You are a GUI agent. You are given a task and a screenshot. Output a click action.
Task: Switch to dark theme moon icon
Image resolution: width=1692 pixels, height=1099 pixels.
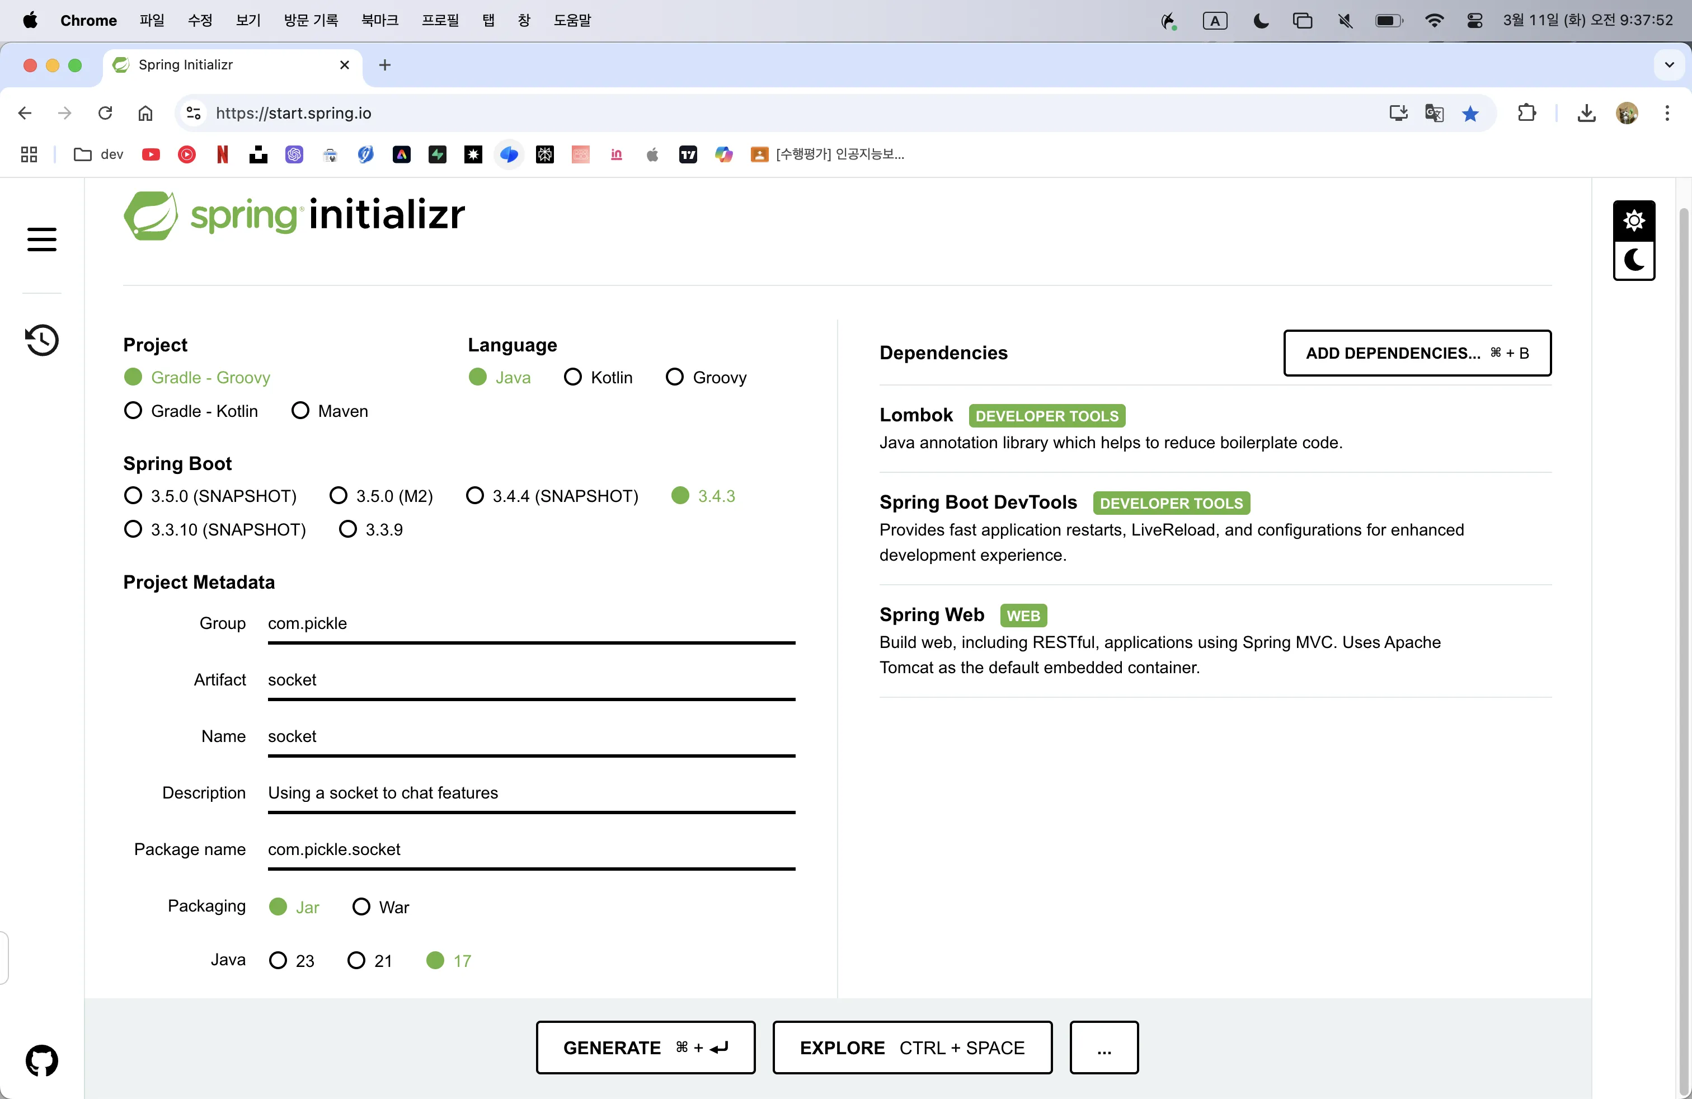1634,261
